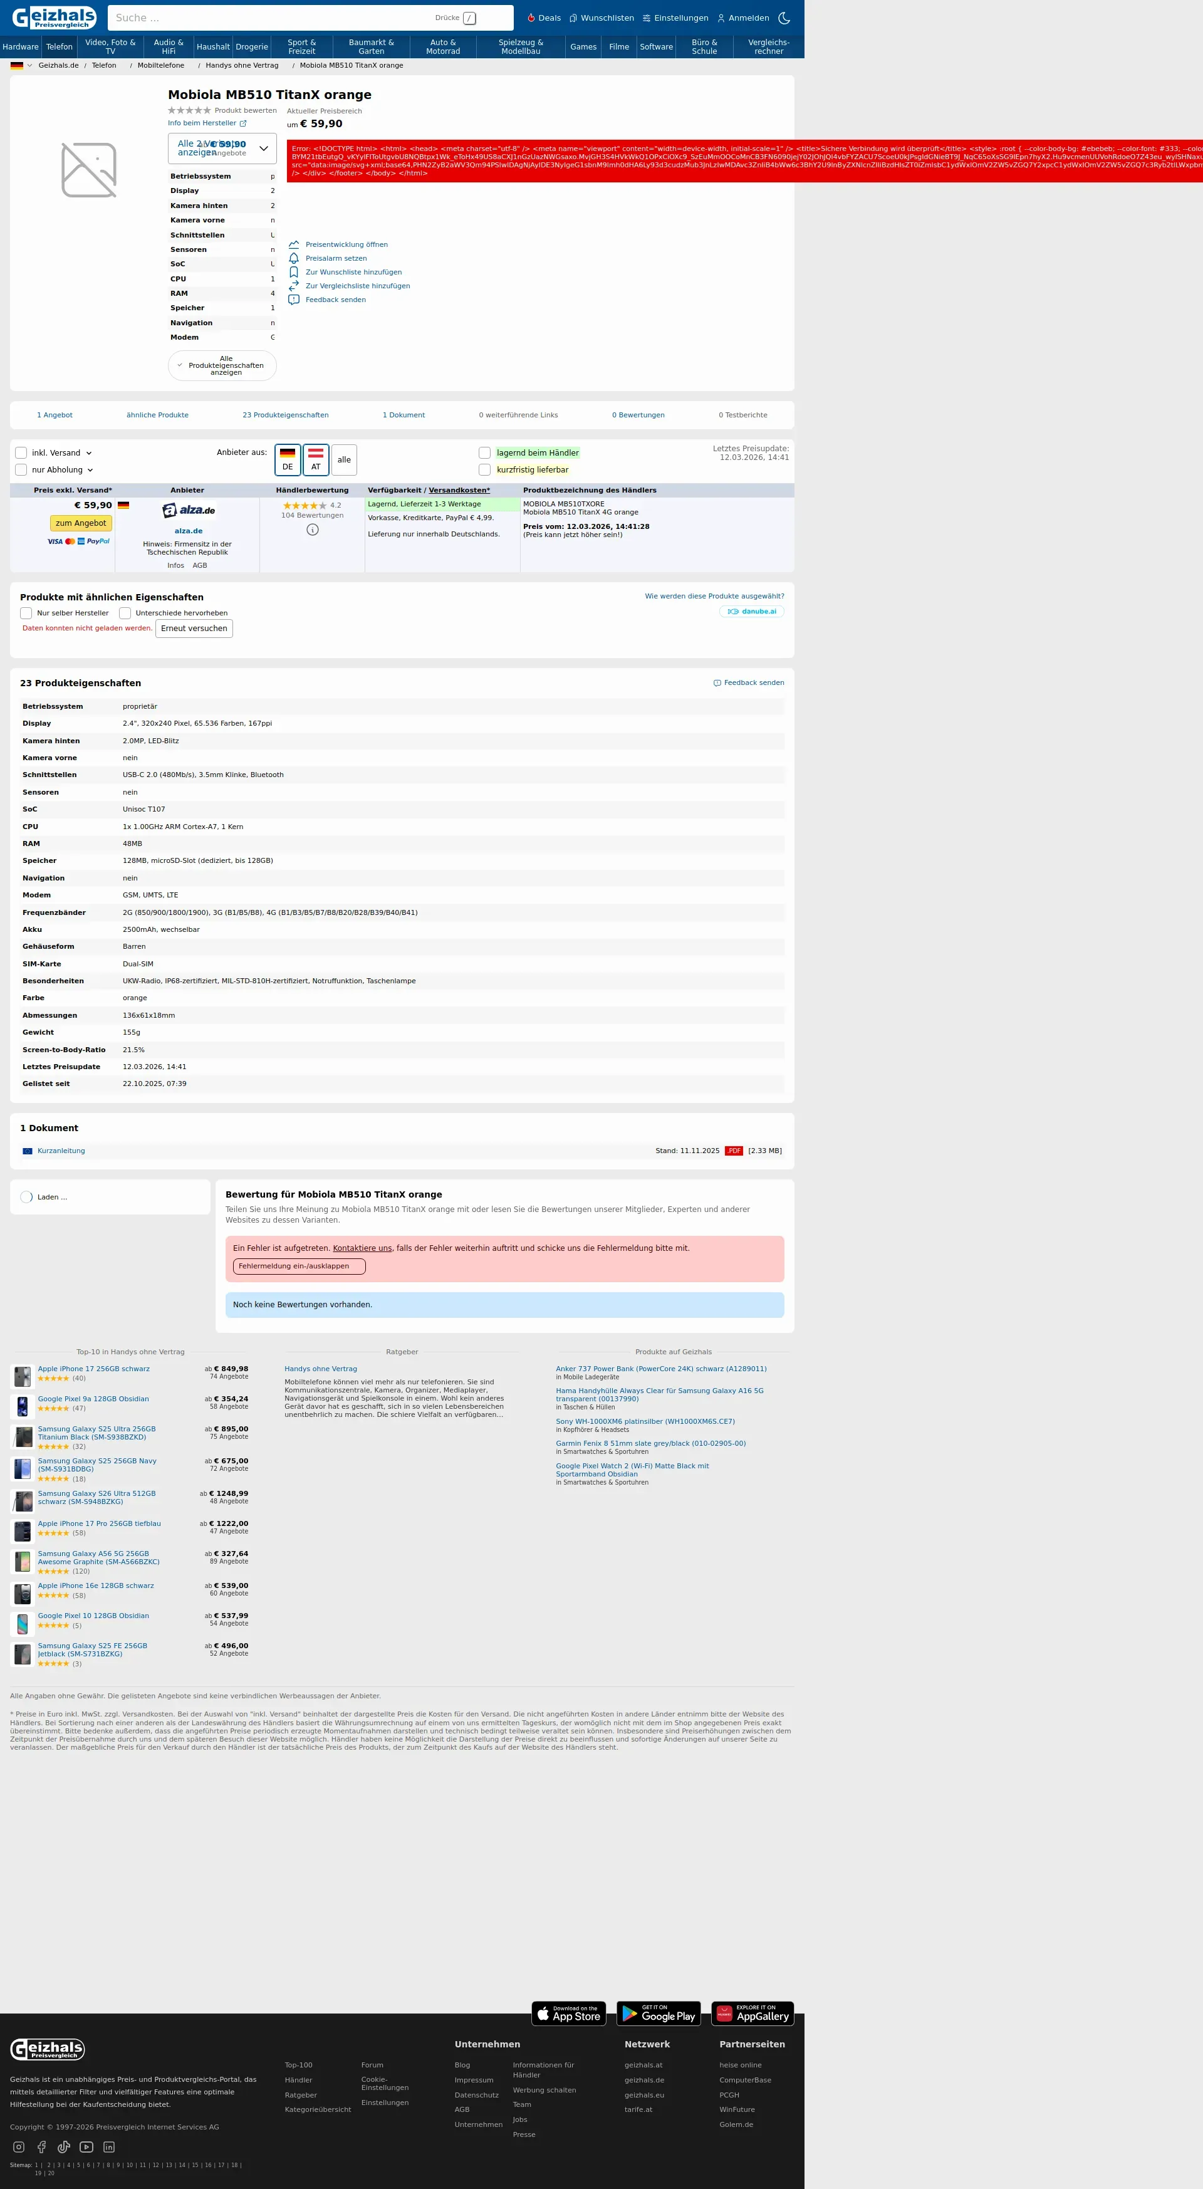Toggle the DE vendor country filter
This screenshot has width=1203, height=2189.
click(x=288, y=460)
